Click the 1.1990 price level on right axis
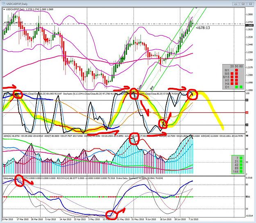 249,83
